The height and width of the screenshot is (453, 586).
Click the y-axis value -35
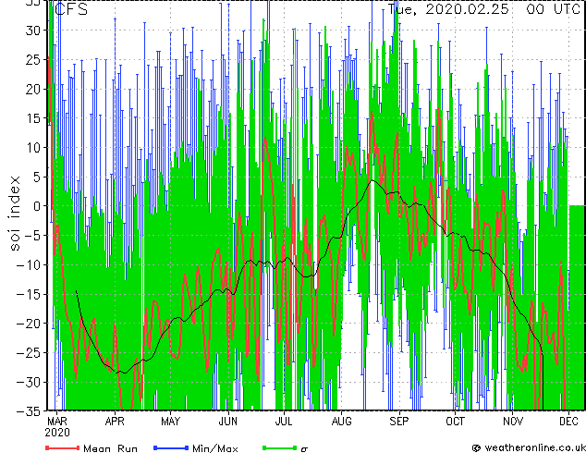click(29, 411)
